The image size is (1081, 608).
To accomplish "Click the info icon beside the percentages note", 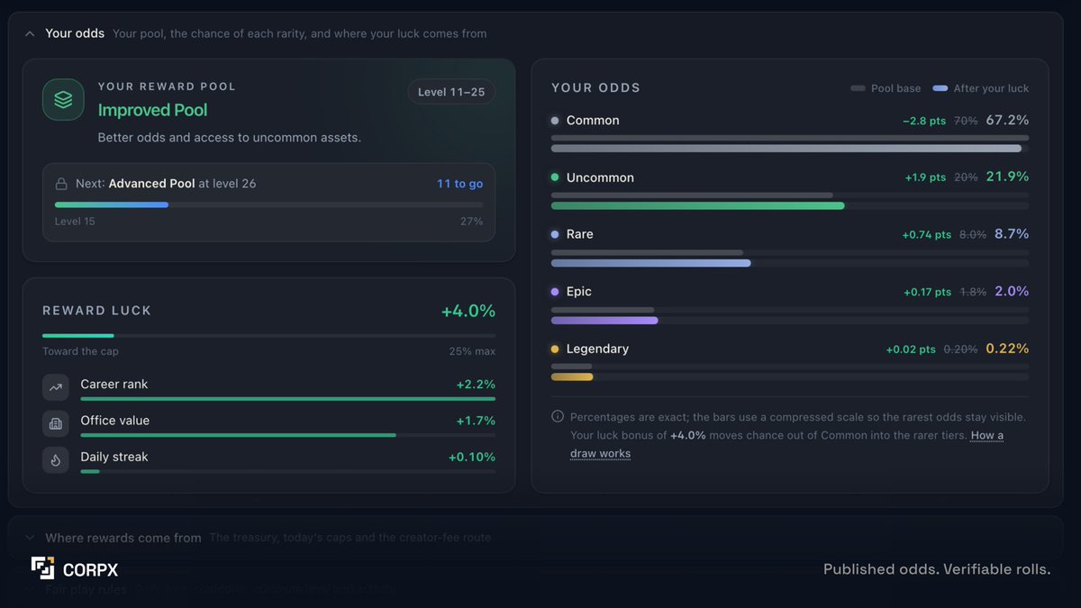I will pyautogui.click(x=558, y=417).
